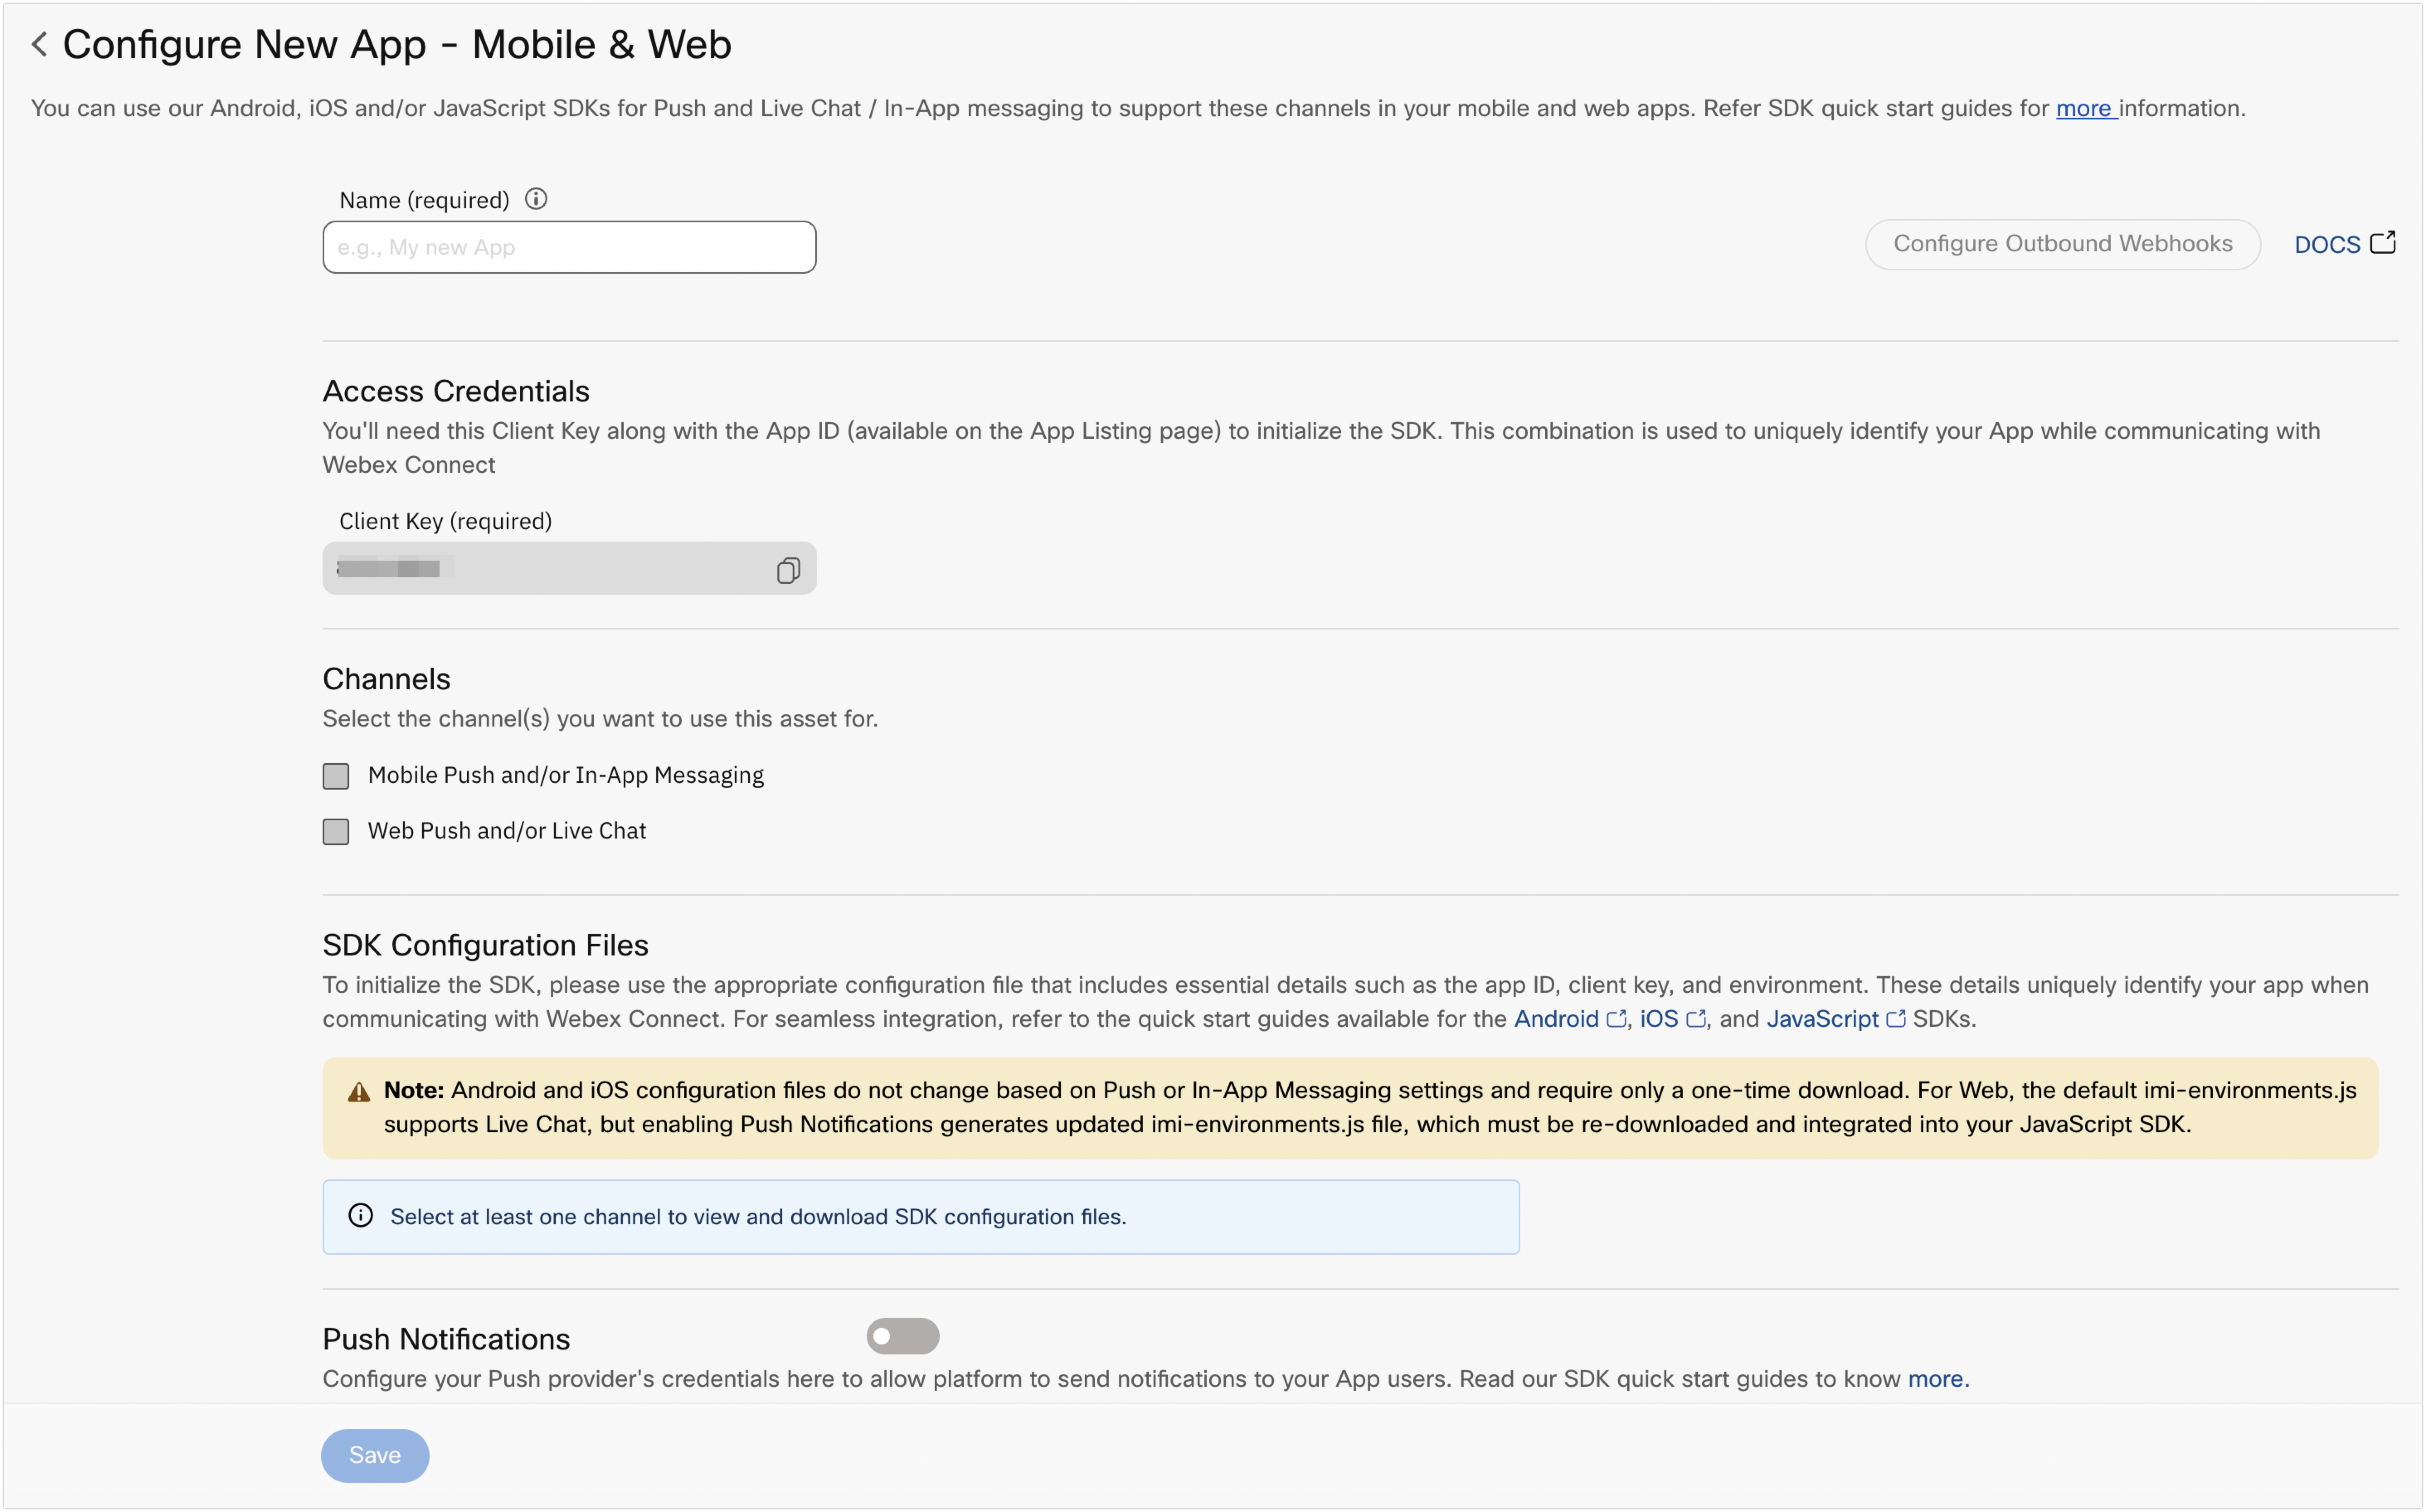Focus the Name text input
This screenshot has height=1512, width=2426.
click(x=569, y=247)
